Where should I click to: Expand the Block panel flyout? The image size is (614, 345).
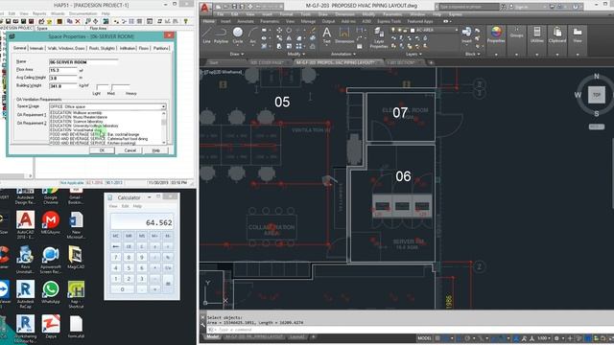point(473,54)
